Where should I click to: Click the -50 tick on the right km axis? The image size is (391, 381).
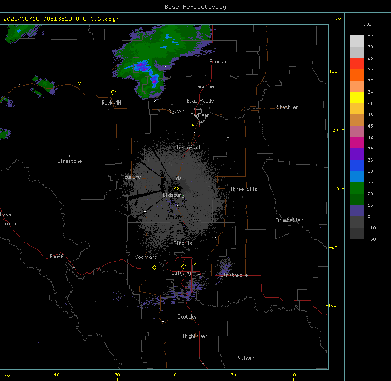[333, 247]
